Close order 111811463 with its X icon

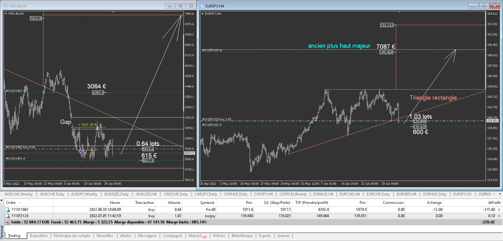click(499, 209)
